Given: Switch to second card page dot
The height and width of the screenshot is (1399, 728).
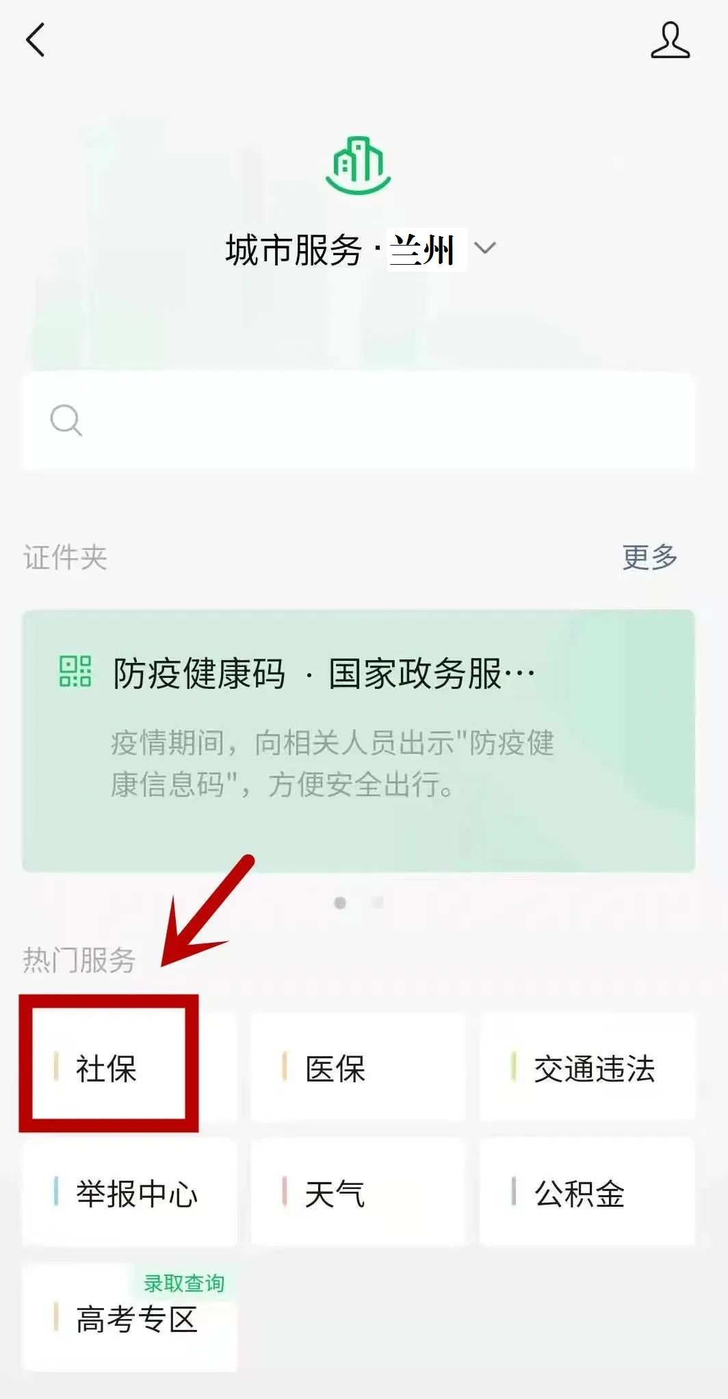Looking at the screenshot, I should pyautogui.click(x=378, y=903).
